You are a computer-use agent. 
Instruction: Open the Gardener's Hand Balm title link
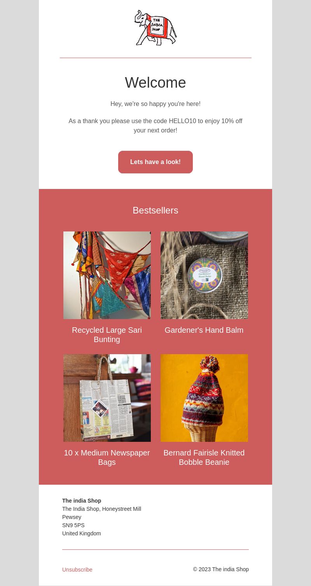point(204,330)
